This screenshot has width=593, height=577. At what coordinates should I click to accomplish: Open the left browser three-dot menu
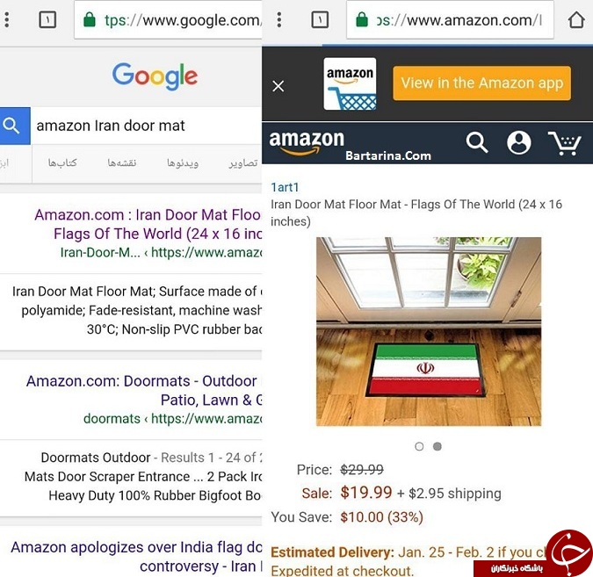click(6, 19)
